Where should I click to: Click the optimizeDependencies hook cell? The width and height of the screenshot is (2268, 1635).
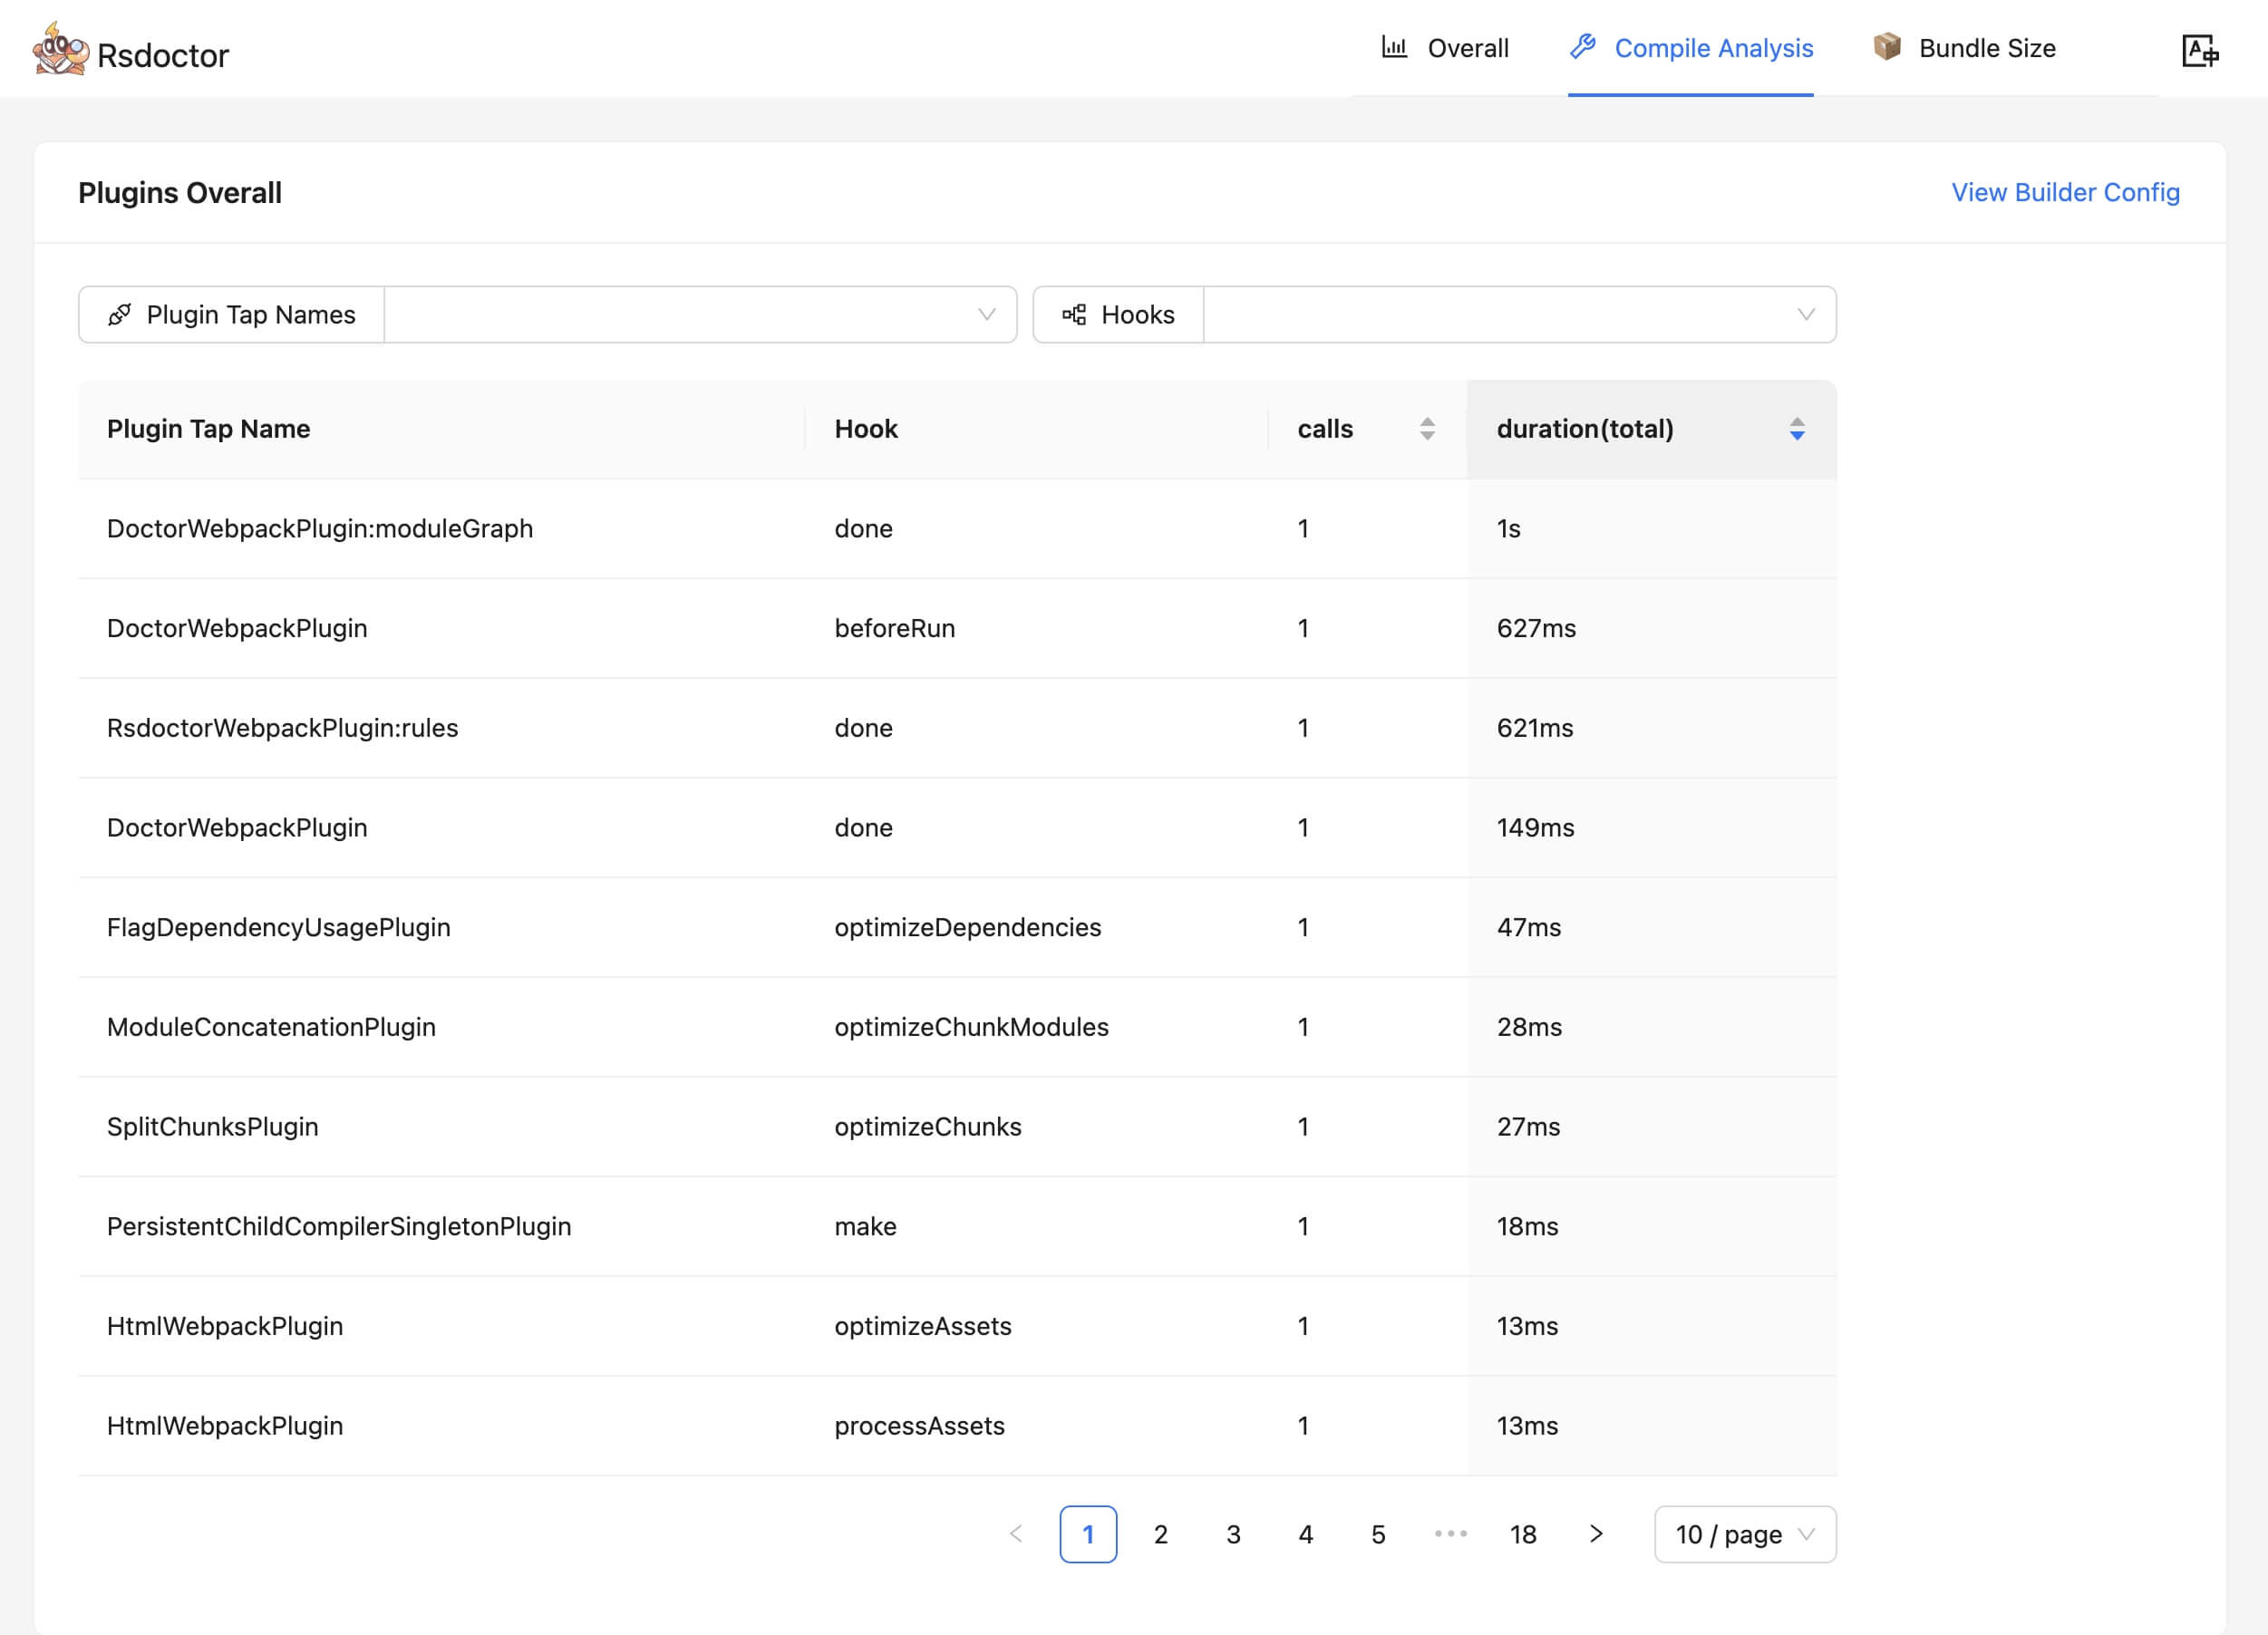coord(968,927)
